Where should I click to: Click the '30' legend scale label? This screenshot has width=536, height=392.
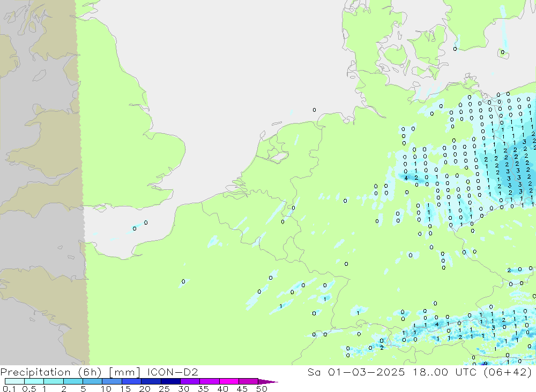pos(183,389)
